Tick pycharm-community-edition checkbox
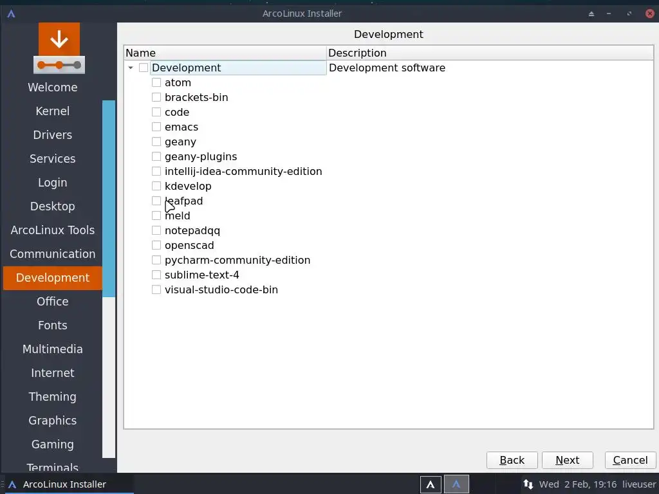This screenshot has height=494, width=659. pos(156,260)
